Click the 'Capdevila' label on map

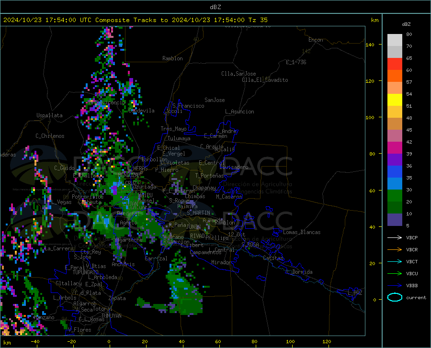click(141, 111)
